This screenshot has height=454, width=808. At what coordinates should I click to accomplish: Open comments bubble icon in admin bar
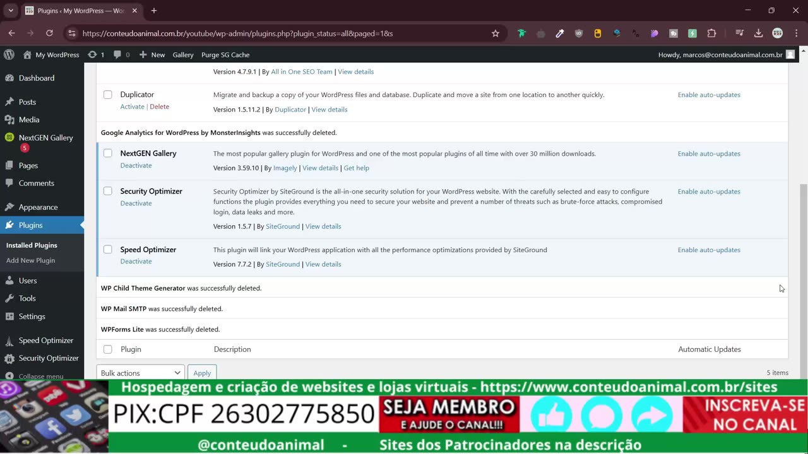click(x=121, y=55)
